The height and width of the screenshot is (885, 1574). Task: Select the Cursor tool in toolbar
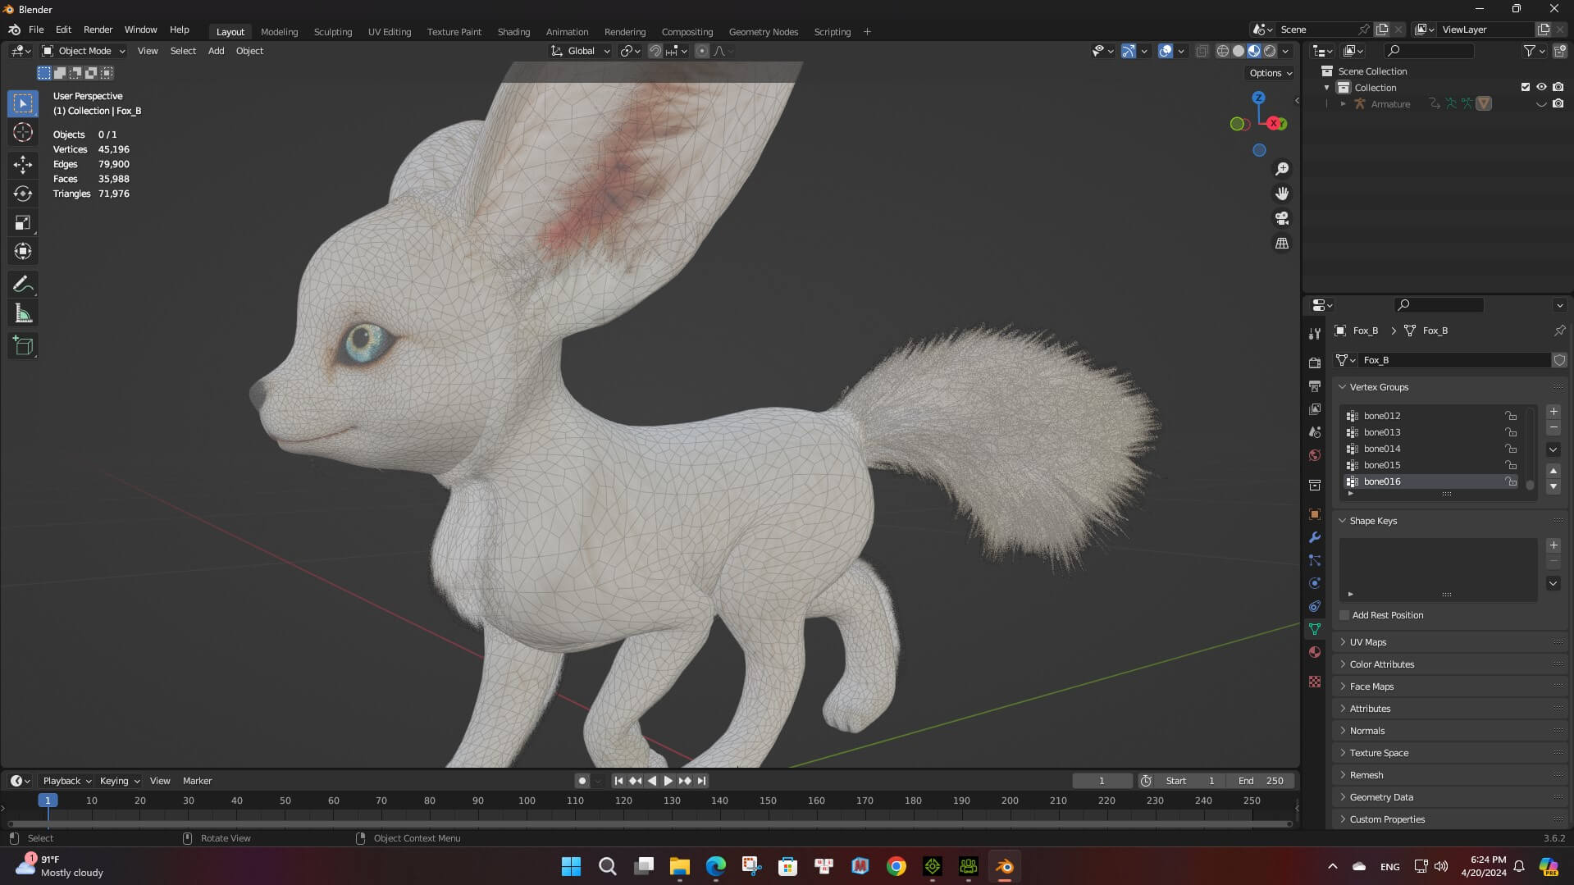point(23,132)
